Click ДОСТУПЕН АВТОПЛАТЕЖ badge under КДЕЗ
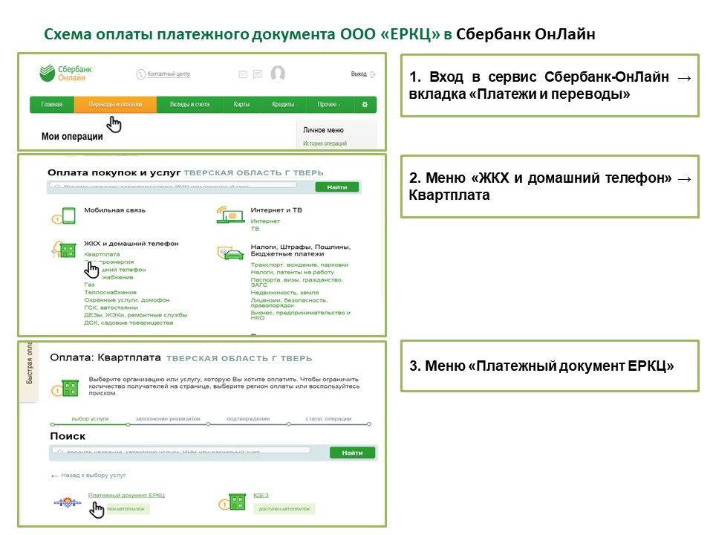713x535 pixels. pyautogui.click(x=284, y=509)
